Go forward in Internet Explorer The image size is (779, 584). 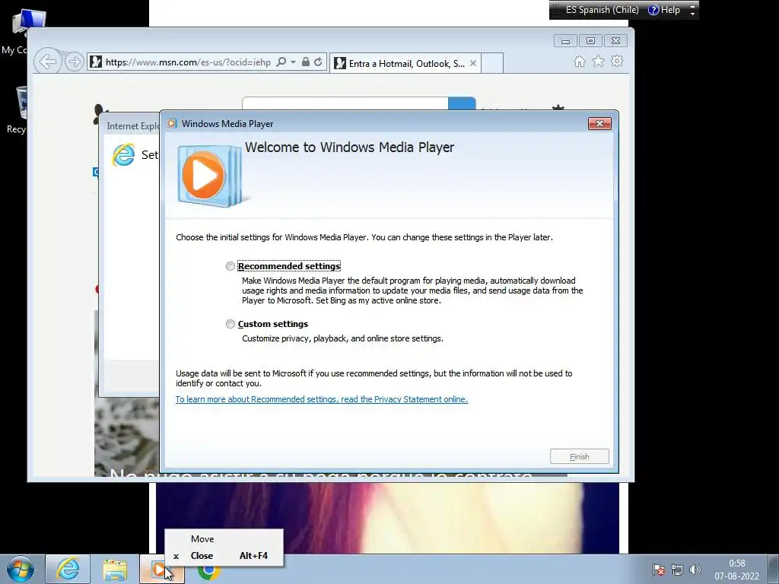pyautogui.click(x=74, y=62)
